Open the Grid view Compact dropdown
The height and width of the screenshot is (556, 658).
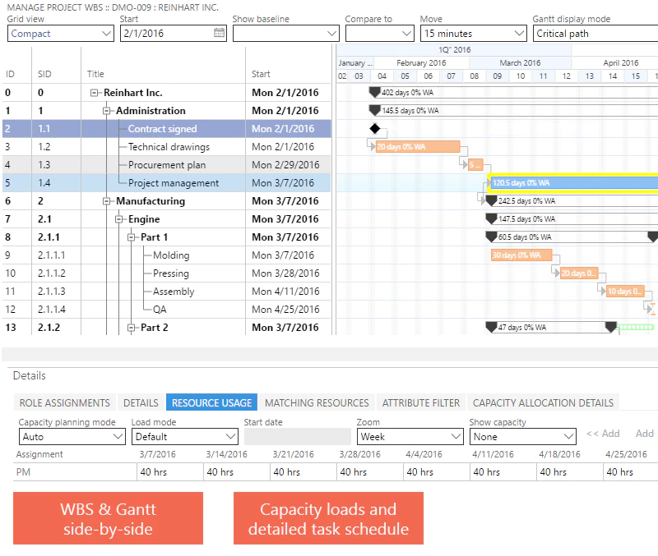[60, 34]
